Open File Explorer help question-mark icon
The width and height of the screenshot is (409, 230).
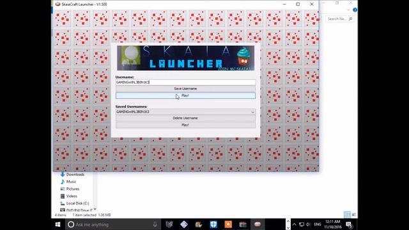[355, 10]
